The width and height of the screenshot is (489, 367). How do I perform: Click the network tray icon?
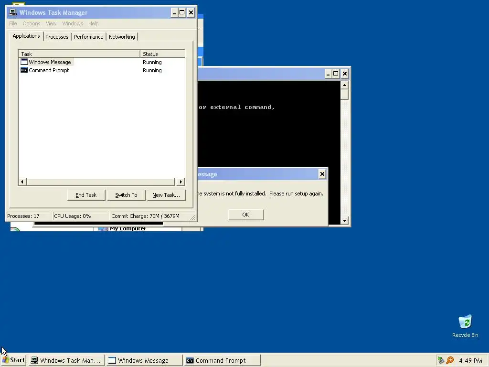(441, 360)
